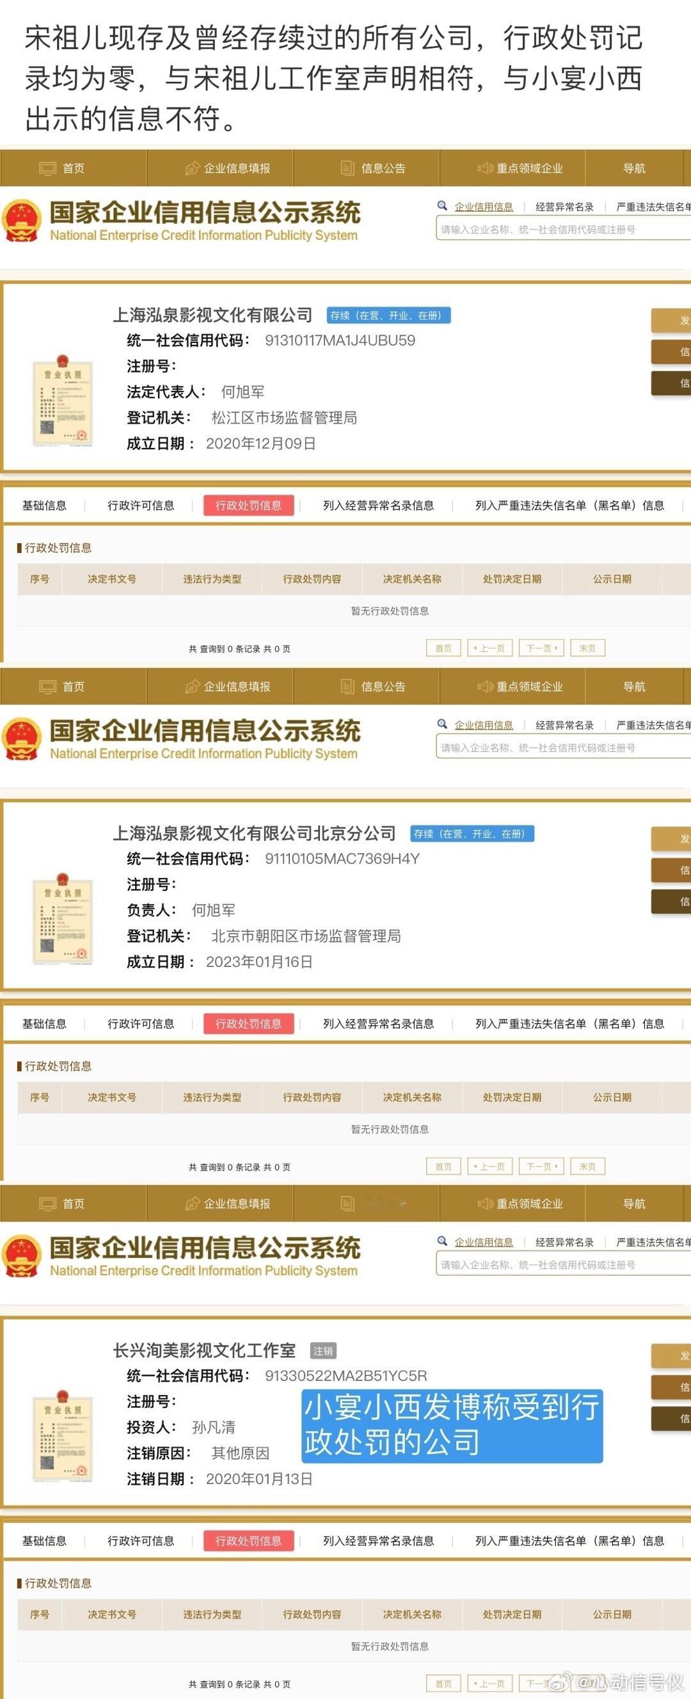Click credit code 91310117MA1J4UBU59
Screen dimensions: 691x1699
point(340,340)
